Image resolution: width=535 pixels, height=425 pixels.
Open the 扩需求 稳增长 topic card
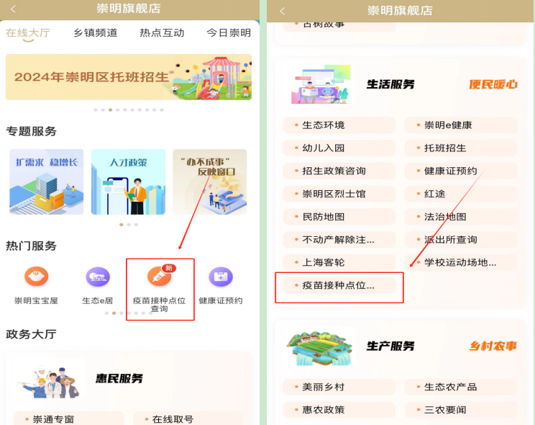[47, 182]
